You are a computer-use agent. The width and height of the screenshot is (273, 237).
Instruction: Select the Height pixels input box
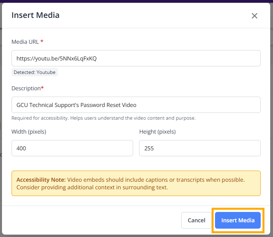[199, 148]
